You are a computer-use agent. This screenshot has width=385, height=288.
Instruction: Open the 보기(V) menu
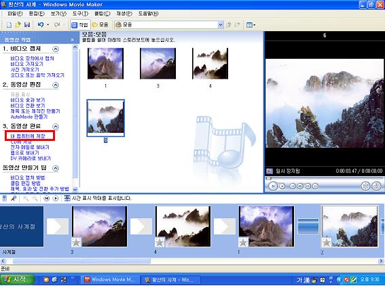(58, 14)
